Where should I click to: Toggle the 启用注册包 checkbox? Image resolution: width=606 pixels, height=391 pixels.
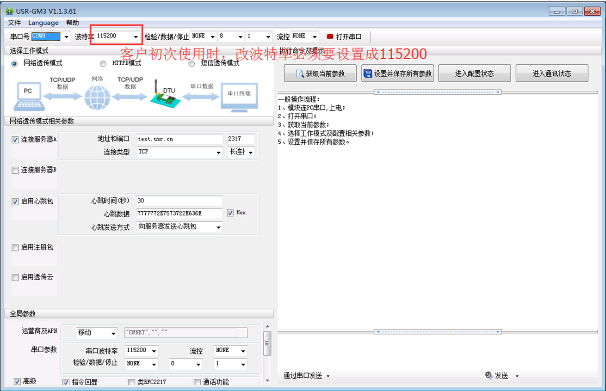15,248
